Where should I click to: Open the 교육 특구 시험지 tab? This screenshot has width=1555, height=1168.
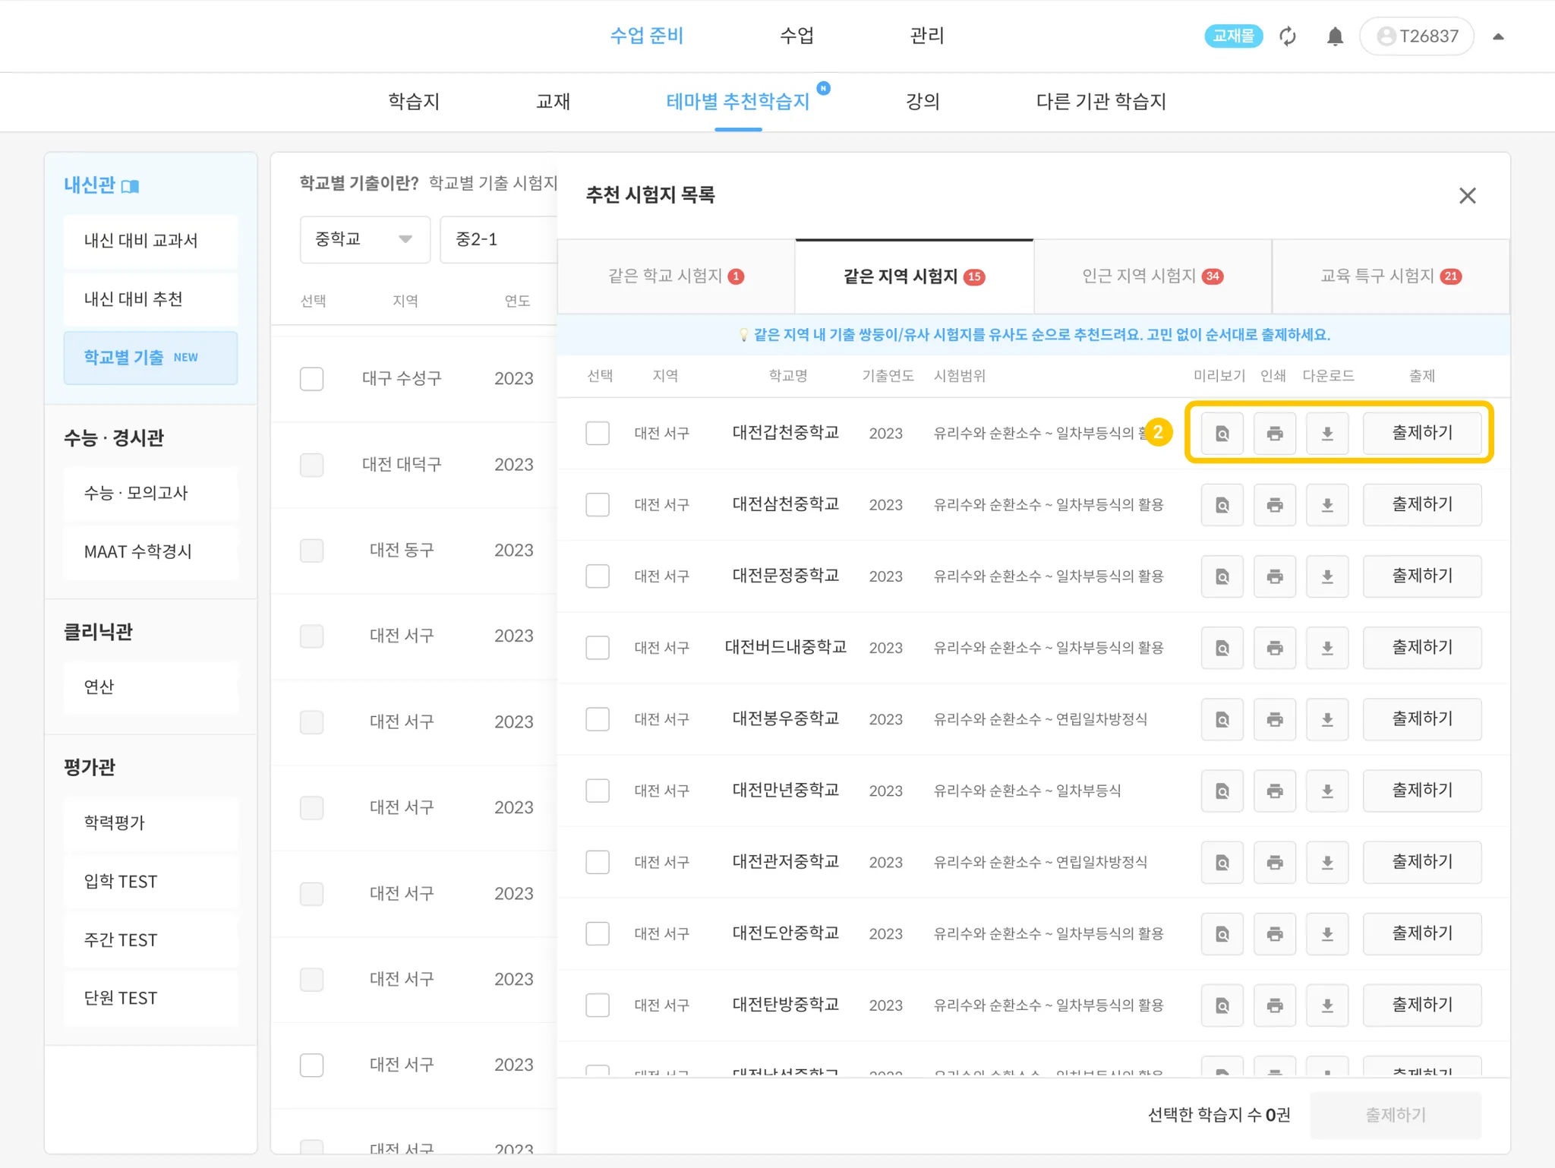[x=1390, y=276]
